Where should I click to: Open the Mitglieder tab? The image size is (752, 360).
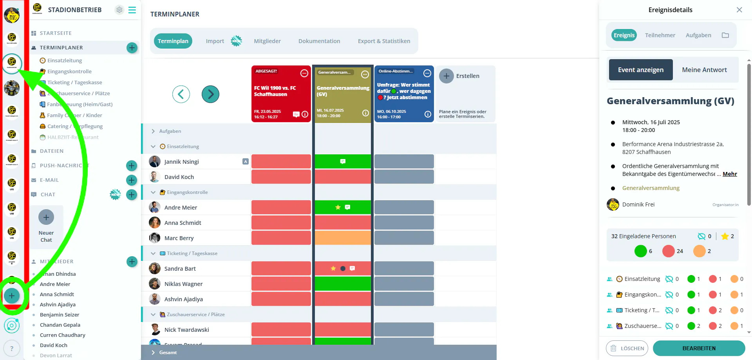click(x=267, y=41)
